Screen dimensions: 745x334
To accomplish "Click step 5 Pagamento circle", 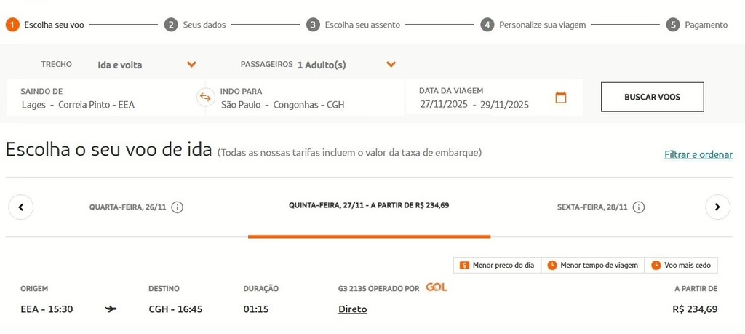I will [x=673, y=25].
